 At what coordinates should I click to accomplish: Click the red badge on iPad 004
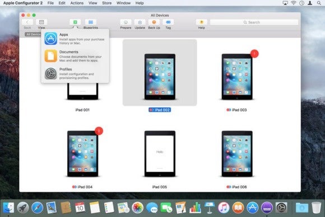[x=99, y=131]
